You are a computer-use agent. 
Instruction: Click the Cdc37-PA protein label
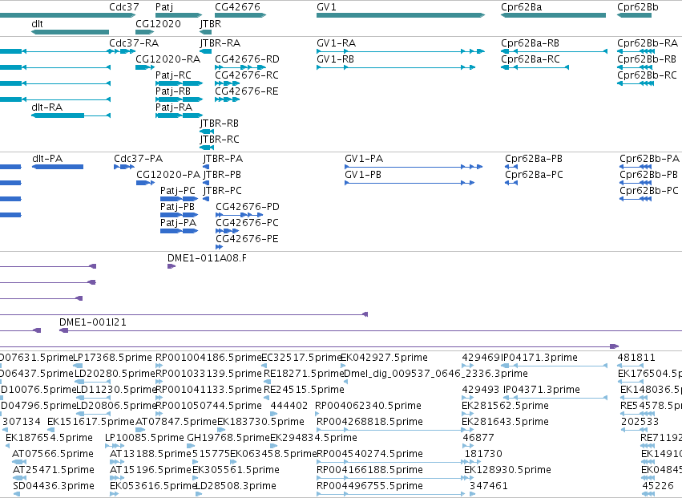coord(139,159)
